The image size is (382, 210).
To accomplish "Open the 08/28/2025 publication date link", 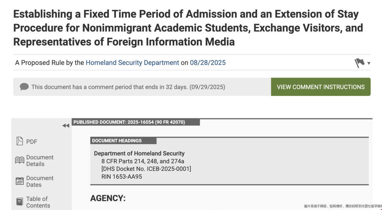I will point(208,63).
